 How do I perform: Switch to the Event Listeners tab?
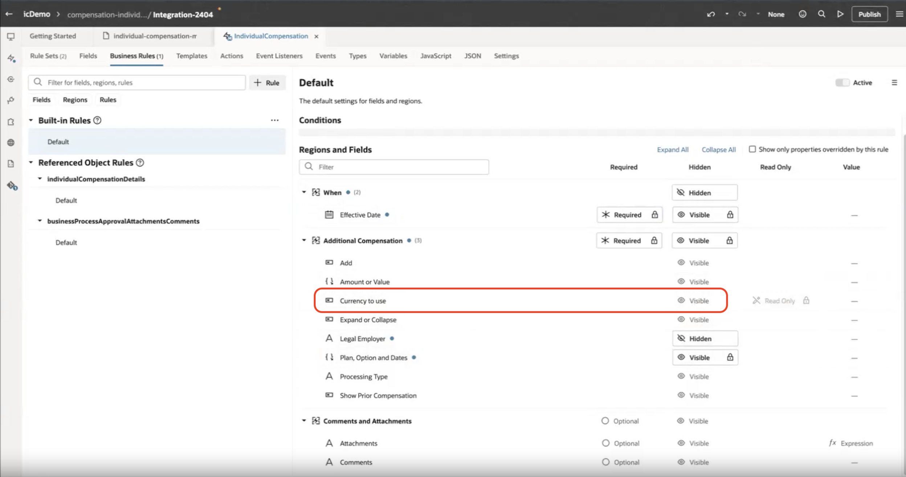(x=279, y=56)
